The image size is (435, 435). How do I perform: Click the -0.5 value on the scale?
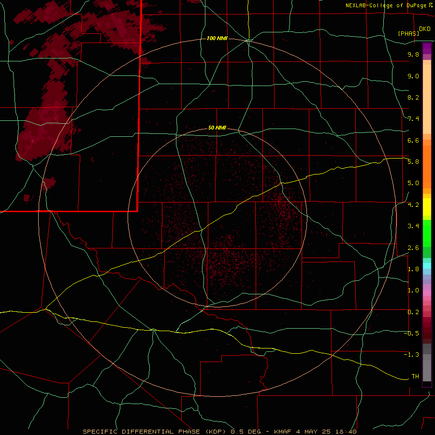point(411,333)
